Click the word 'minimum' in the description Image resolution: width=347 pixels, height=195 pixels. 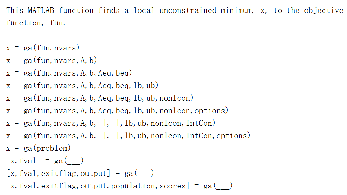(236, 10)
